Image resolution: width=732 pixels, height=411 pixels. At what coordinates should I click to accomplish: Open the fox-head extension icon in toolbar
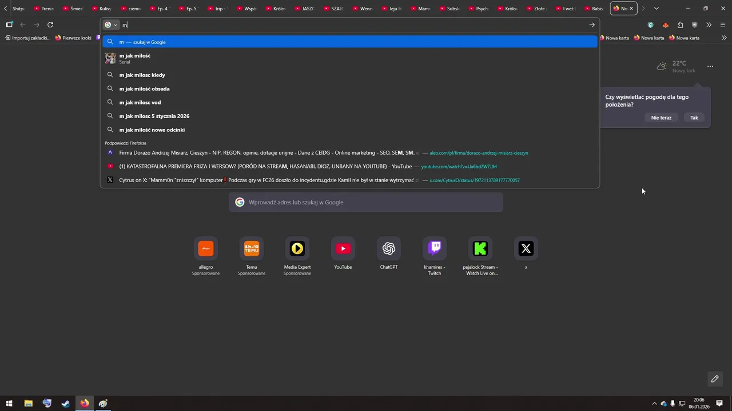pos(665,25)
